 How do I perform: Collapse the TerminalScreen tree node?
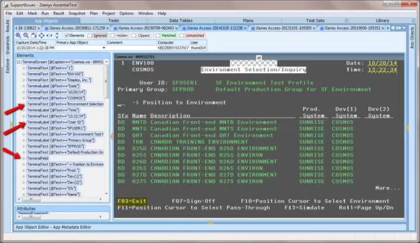click(x=19, y=62)
